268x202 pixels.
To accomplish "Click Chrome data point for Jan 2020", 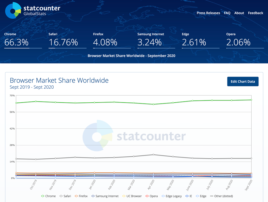I will point(94,103).
